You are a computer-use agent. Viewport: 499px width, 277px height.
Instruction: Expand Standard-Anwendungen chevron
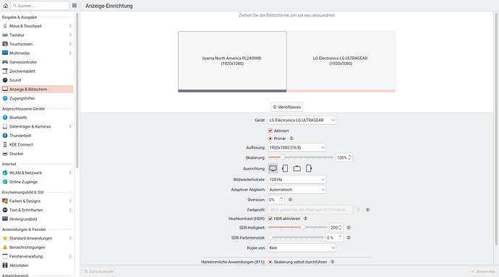pos(70,238)
